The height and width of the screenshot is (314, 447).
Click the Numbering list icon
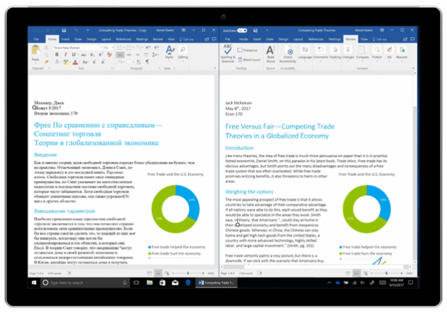(x=130, y=48)
